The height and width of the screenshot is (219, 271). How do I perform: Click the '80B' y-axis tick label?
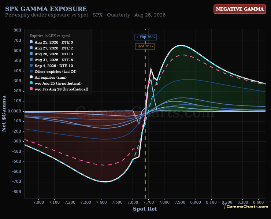pyautogui.click(x=17, y=30)
